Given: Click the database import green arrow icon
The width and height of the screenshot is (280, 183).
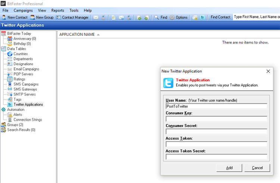Looking at the screenshot, I should [x=139, y=18].
